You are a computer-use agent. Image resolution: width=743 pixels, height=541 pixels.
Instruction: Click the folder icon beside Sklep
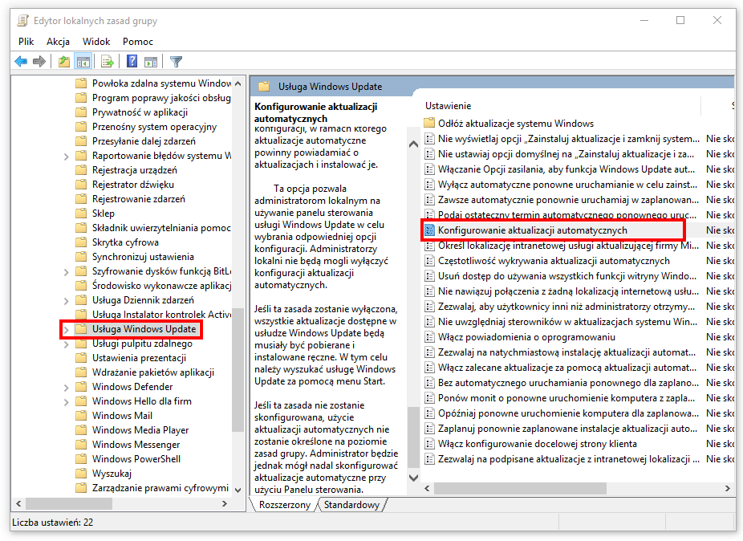click(82, 214)
